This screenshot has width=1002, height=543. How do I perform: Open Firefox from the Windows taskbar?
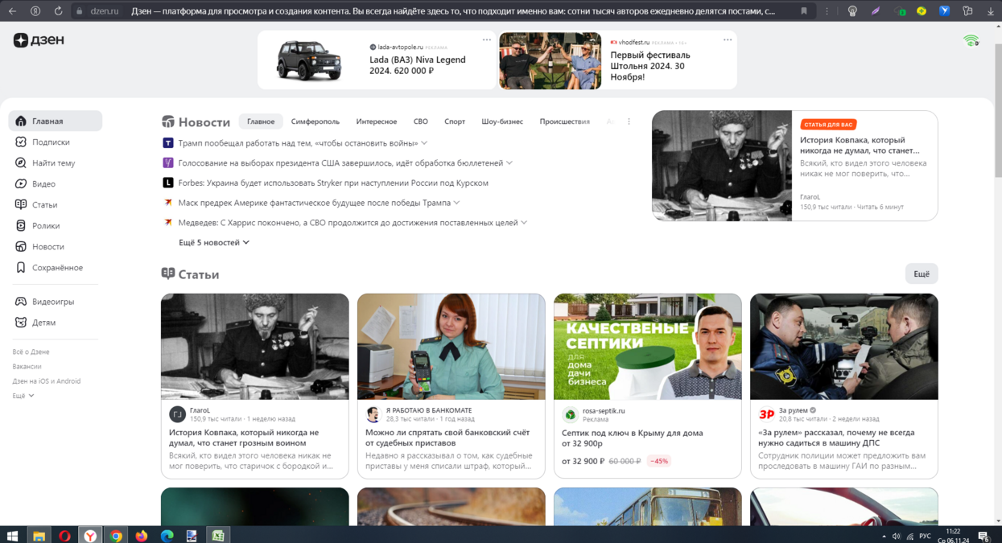click(x=142, y=536)
